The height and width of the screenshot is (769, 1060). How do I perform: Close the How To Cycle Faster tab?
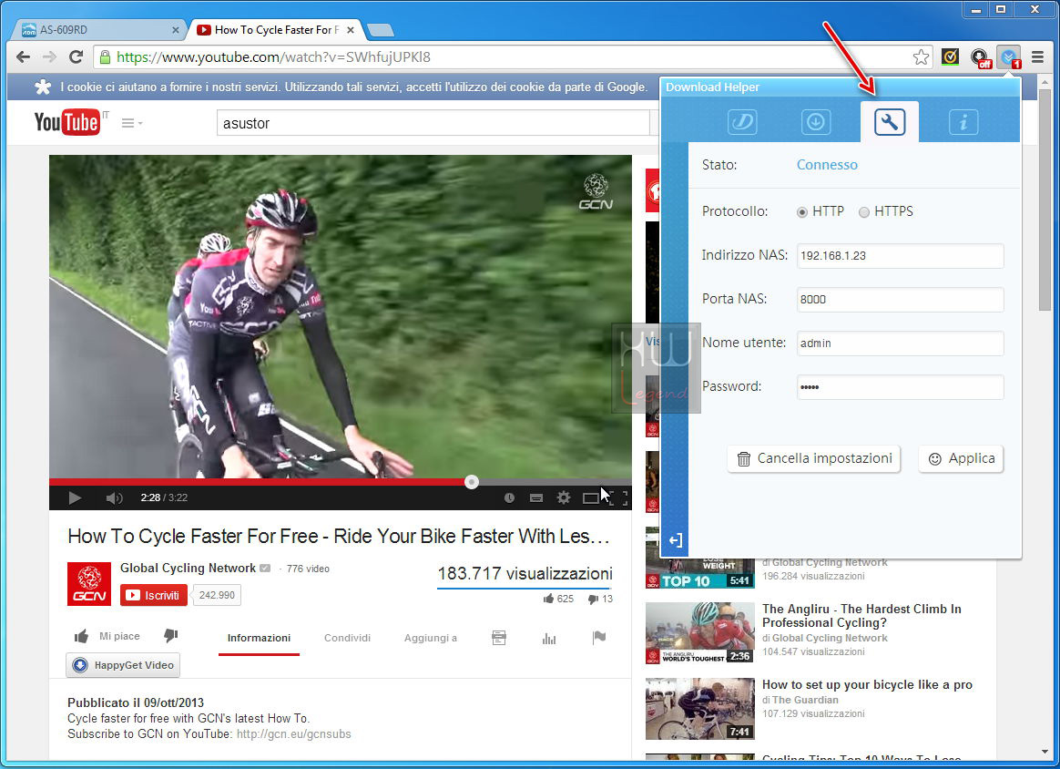click(351, 30)
